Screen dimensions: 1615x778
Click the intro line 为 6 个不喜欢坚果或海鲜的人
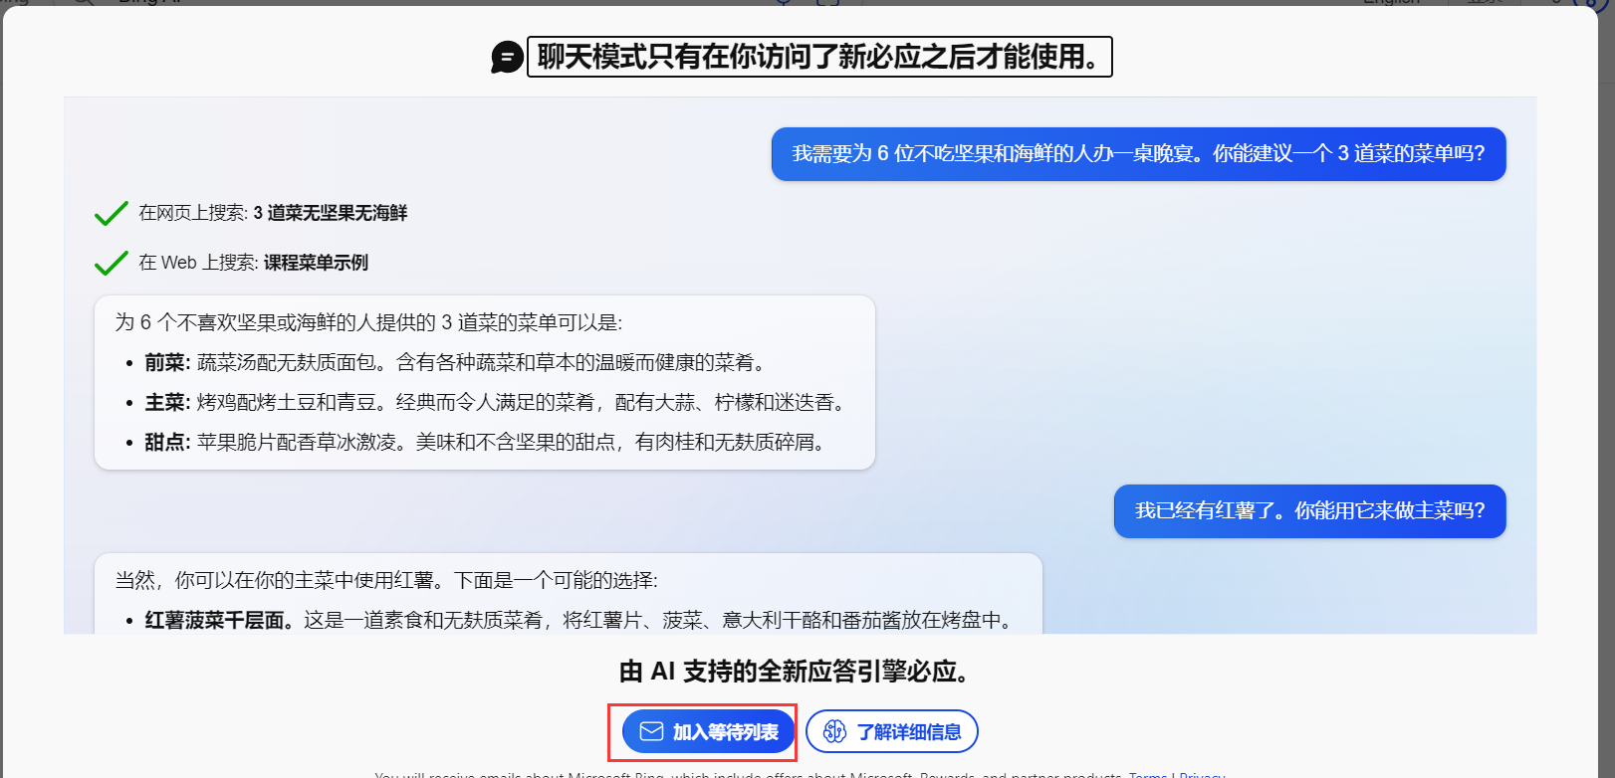coord(368,322)
